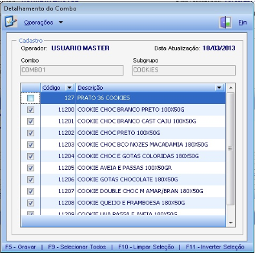Select row PRATO 36 COOKIES
Viewport: 255px width, 255px height.
(123, 98)
